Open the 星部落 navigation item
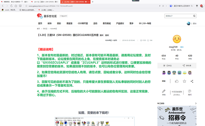This screenshot has width=205, height=126. tap(69, 23)
